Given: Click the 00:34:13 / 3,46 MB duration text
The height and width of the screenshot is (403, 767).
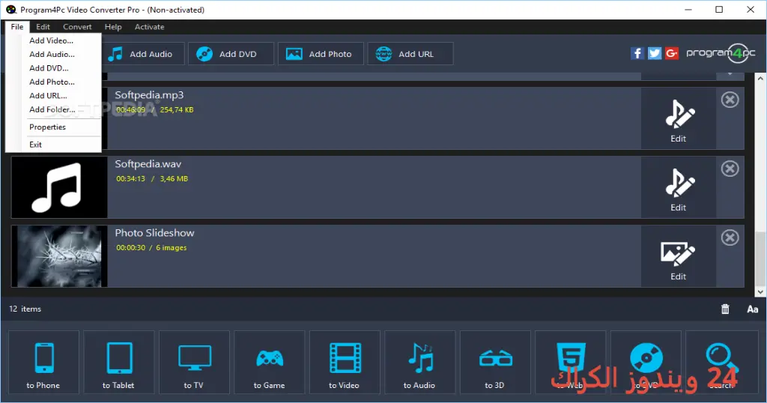Looking at the screenshot, I should point(152,179).
